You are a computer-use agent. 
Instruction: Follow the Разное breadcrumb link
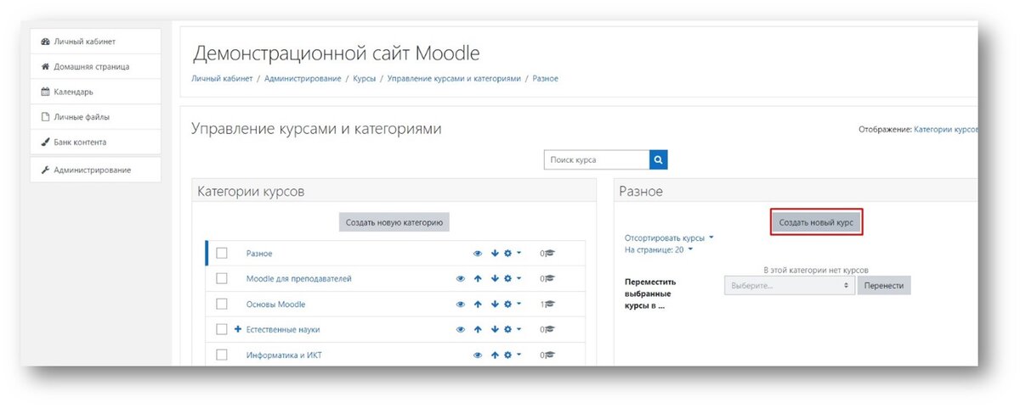pos(546,78)
